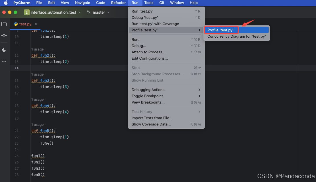Viewport: 316px width, 182px height.
Task: Open the Edit menu
Action: click(51, 3)
